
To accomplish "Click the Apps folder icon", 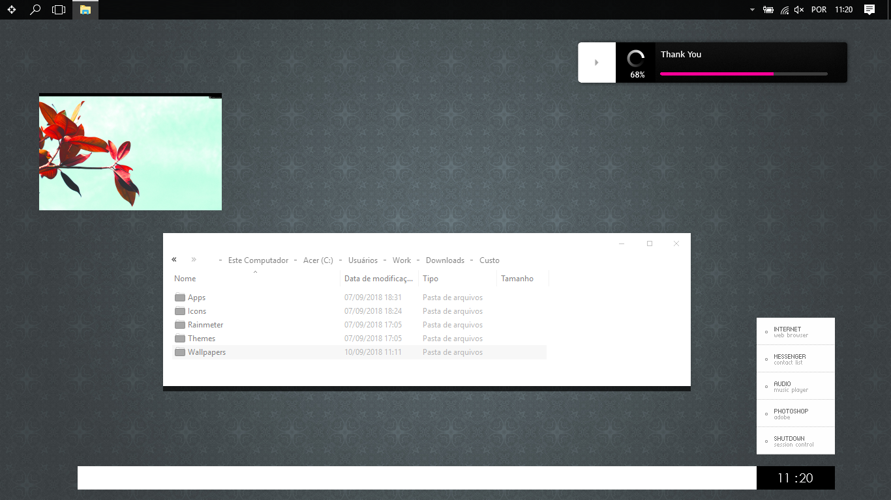I will pos(180,298).
